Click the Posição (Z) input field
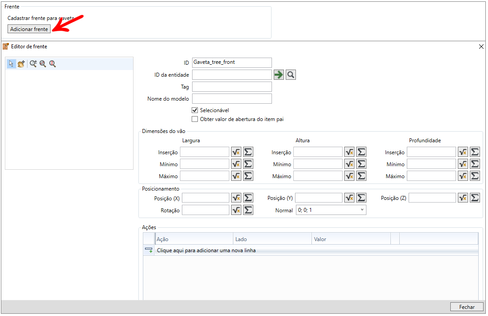The height and width of the screenshot is (316, 488). pos(432,198)
